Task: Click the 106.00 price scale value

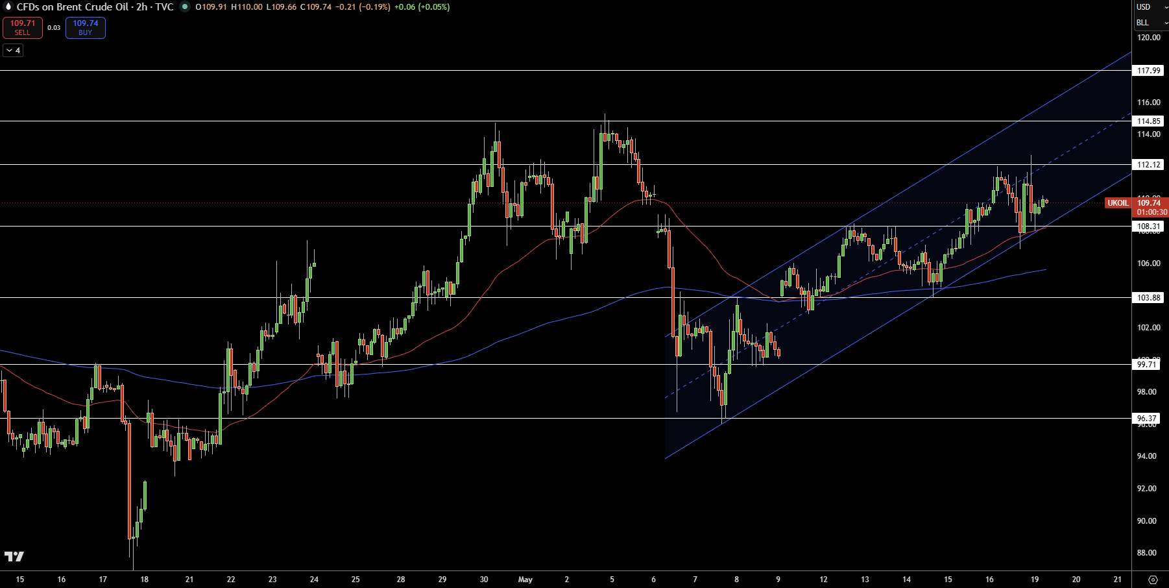Action: 1149,263
